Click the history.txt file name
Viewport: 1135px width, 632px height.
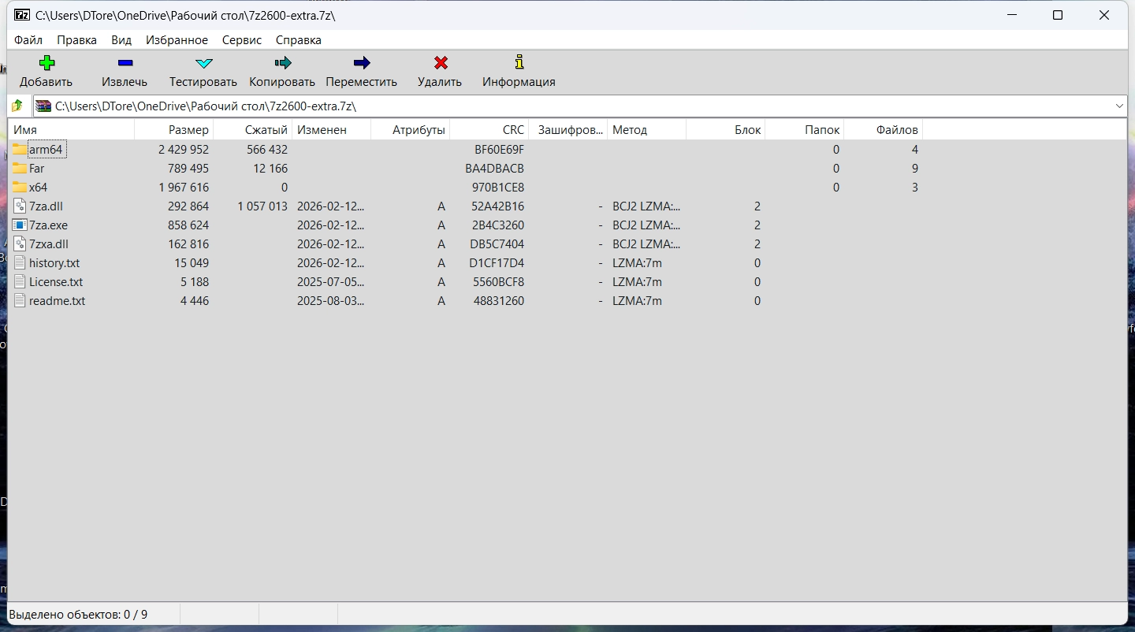(54, 263)
